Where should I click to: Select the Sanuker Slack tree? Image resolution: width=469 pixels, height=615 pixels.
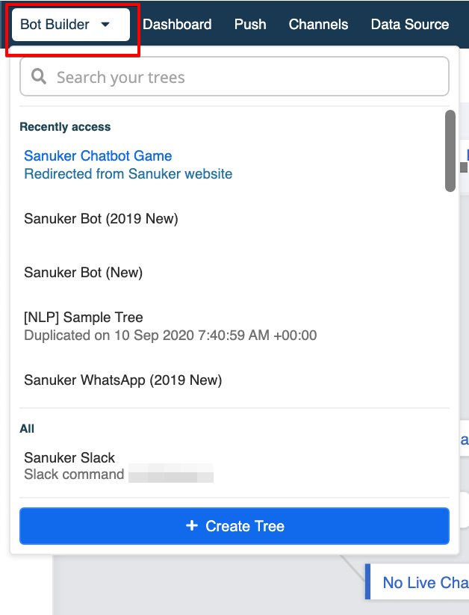coord(69,457)
